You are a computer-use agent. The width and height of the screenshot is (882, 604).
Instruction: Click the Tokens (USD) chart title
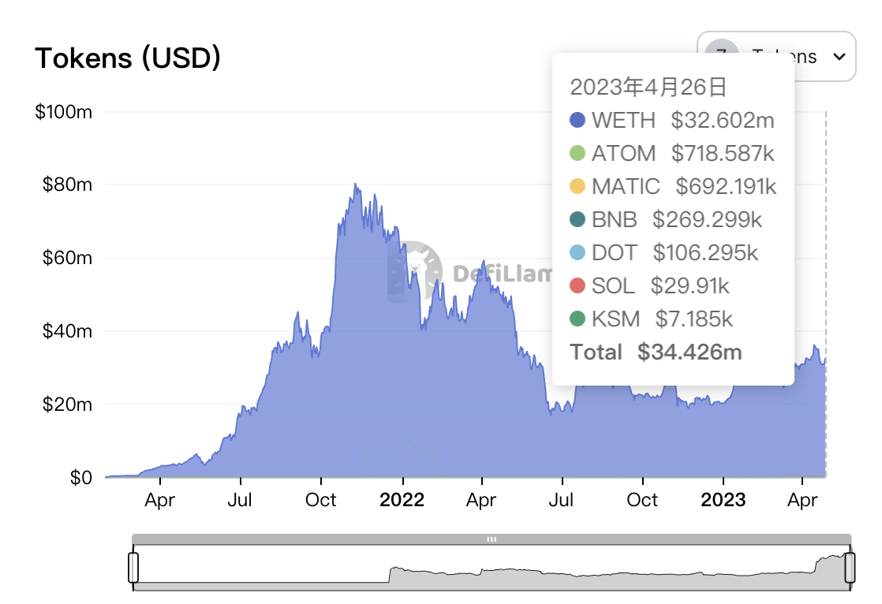(x=128, y=58)
